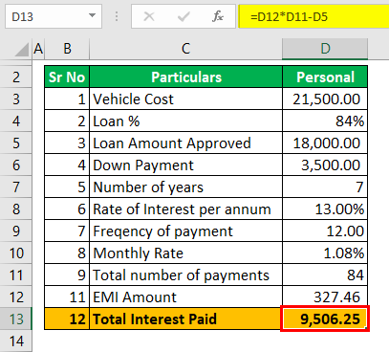Select column C header
This screenshot has width=389, height=352.
coord(185,49)
